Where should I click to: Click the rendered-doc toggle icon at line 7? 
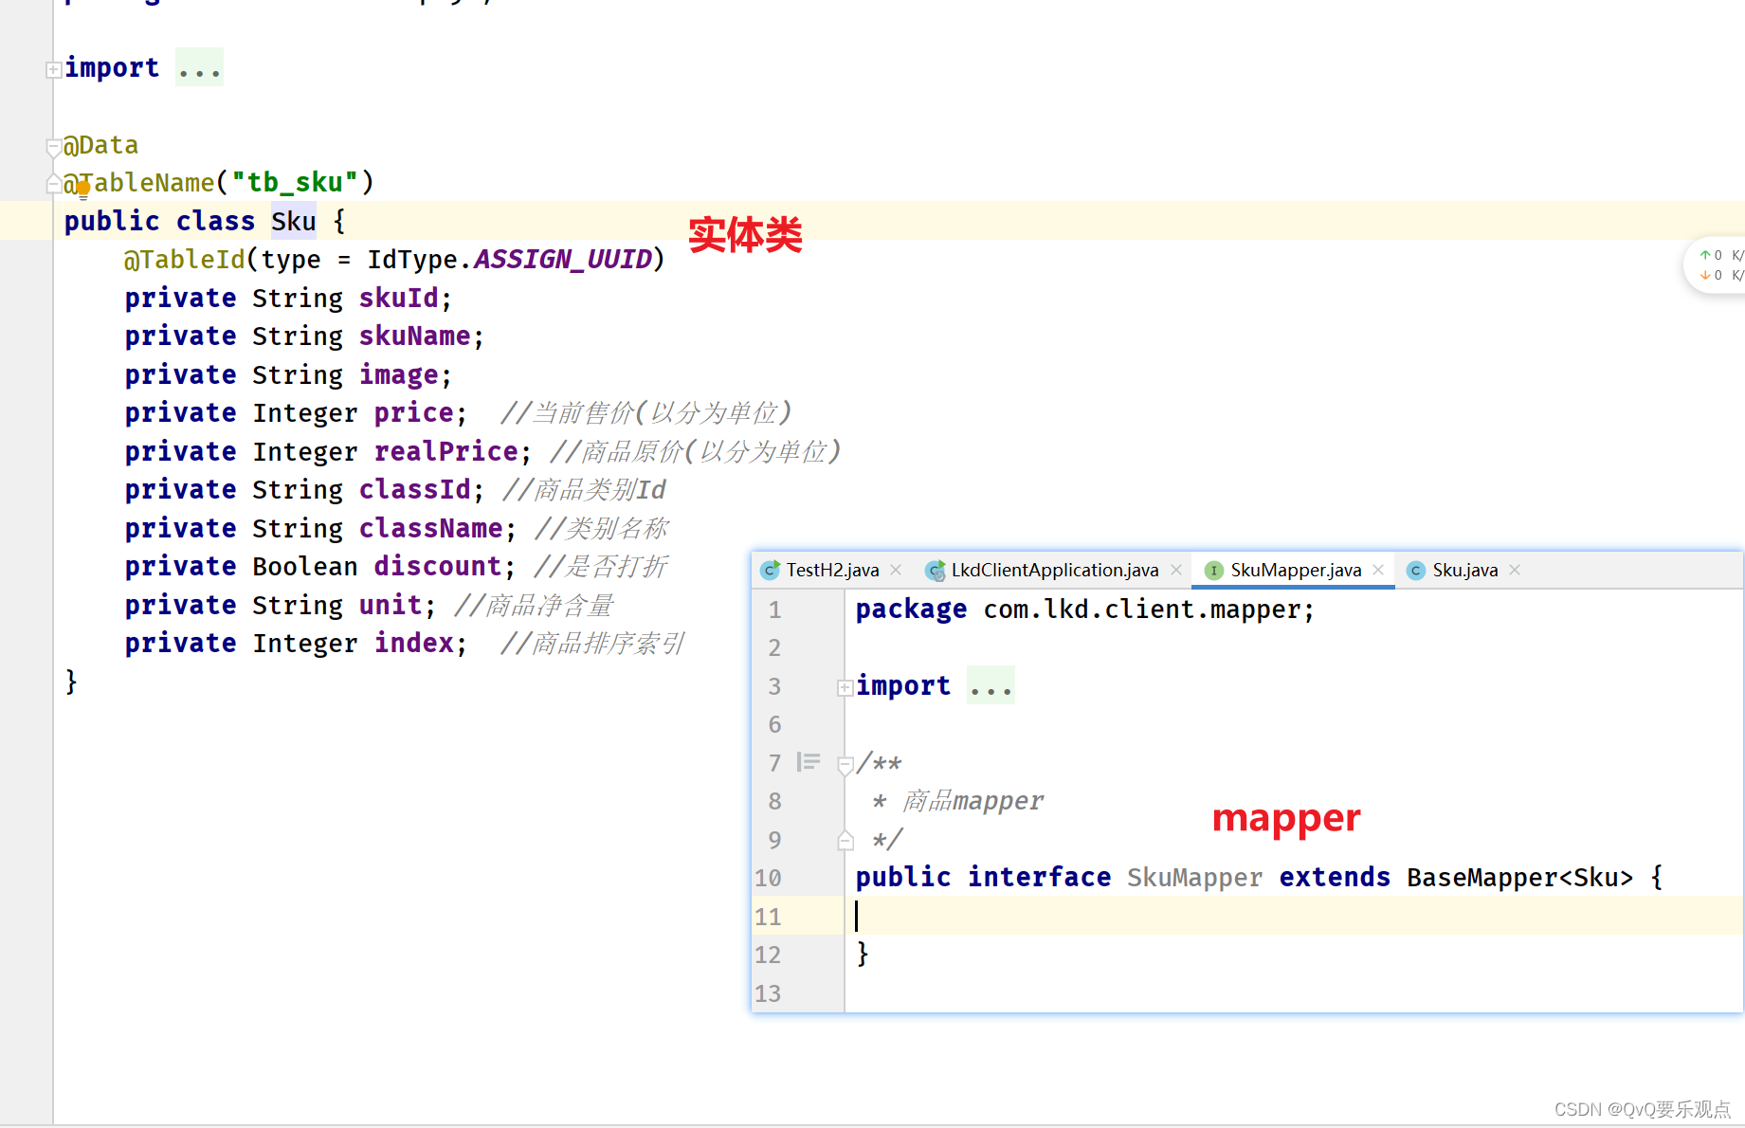click(809, 762)
